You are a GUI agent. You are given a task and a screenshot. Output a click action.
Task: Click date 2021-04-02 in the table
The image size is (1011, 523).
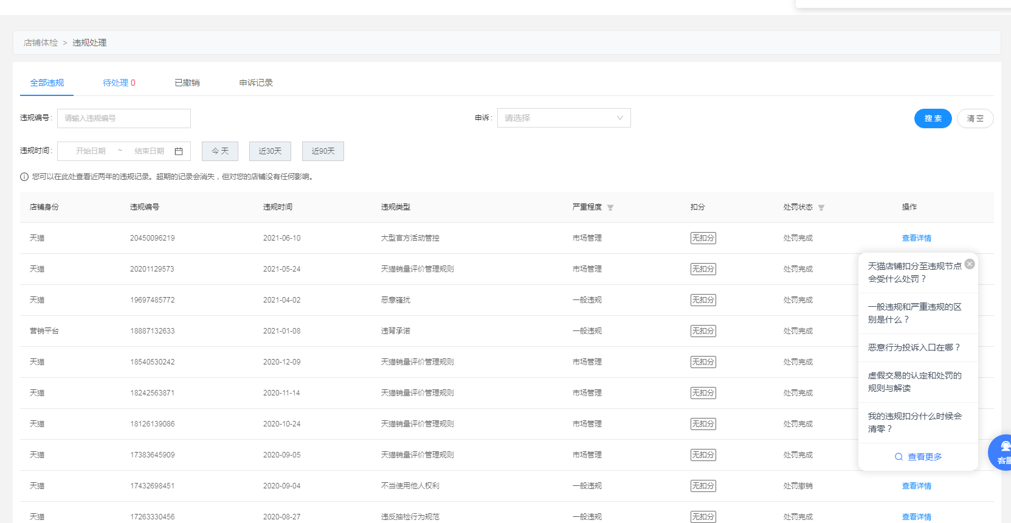[x=281, y=300]
